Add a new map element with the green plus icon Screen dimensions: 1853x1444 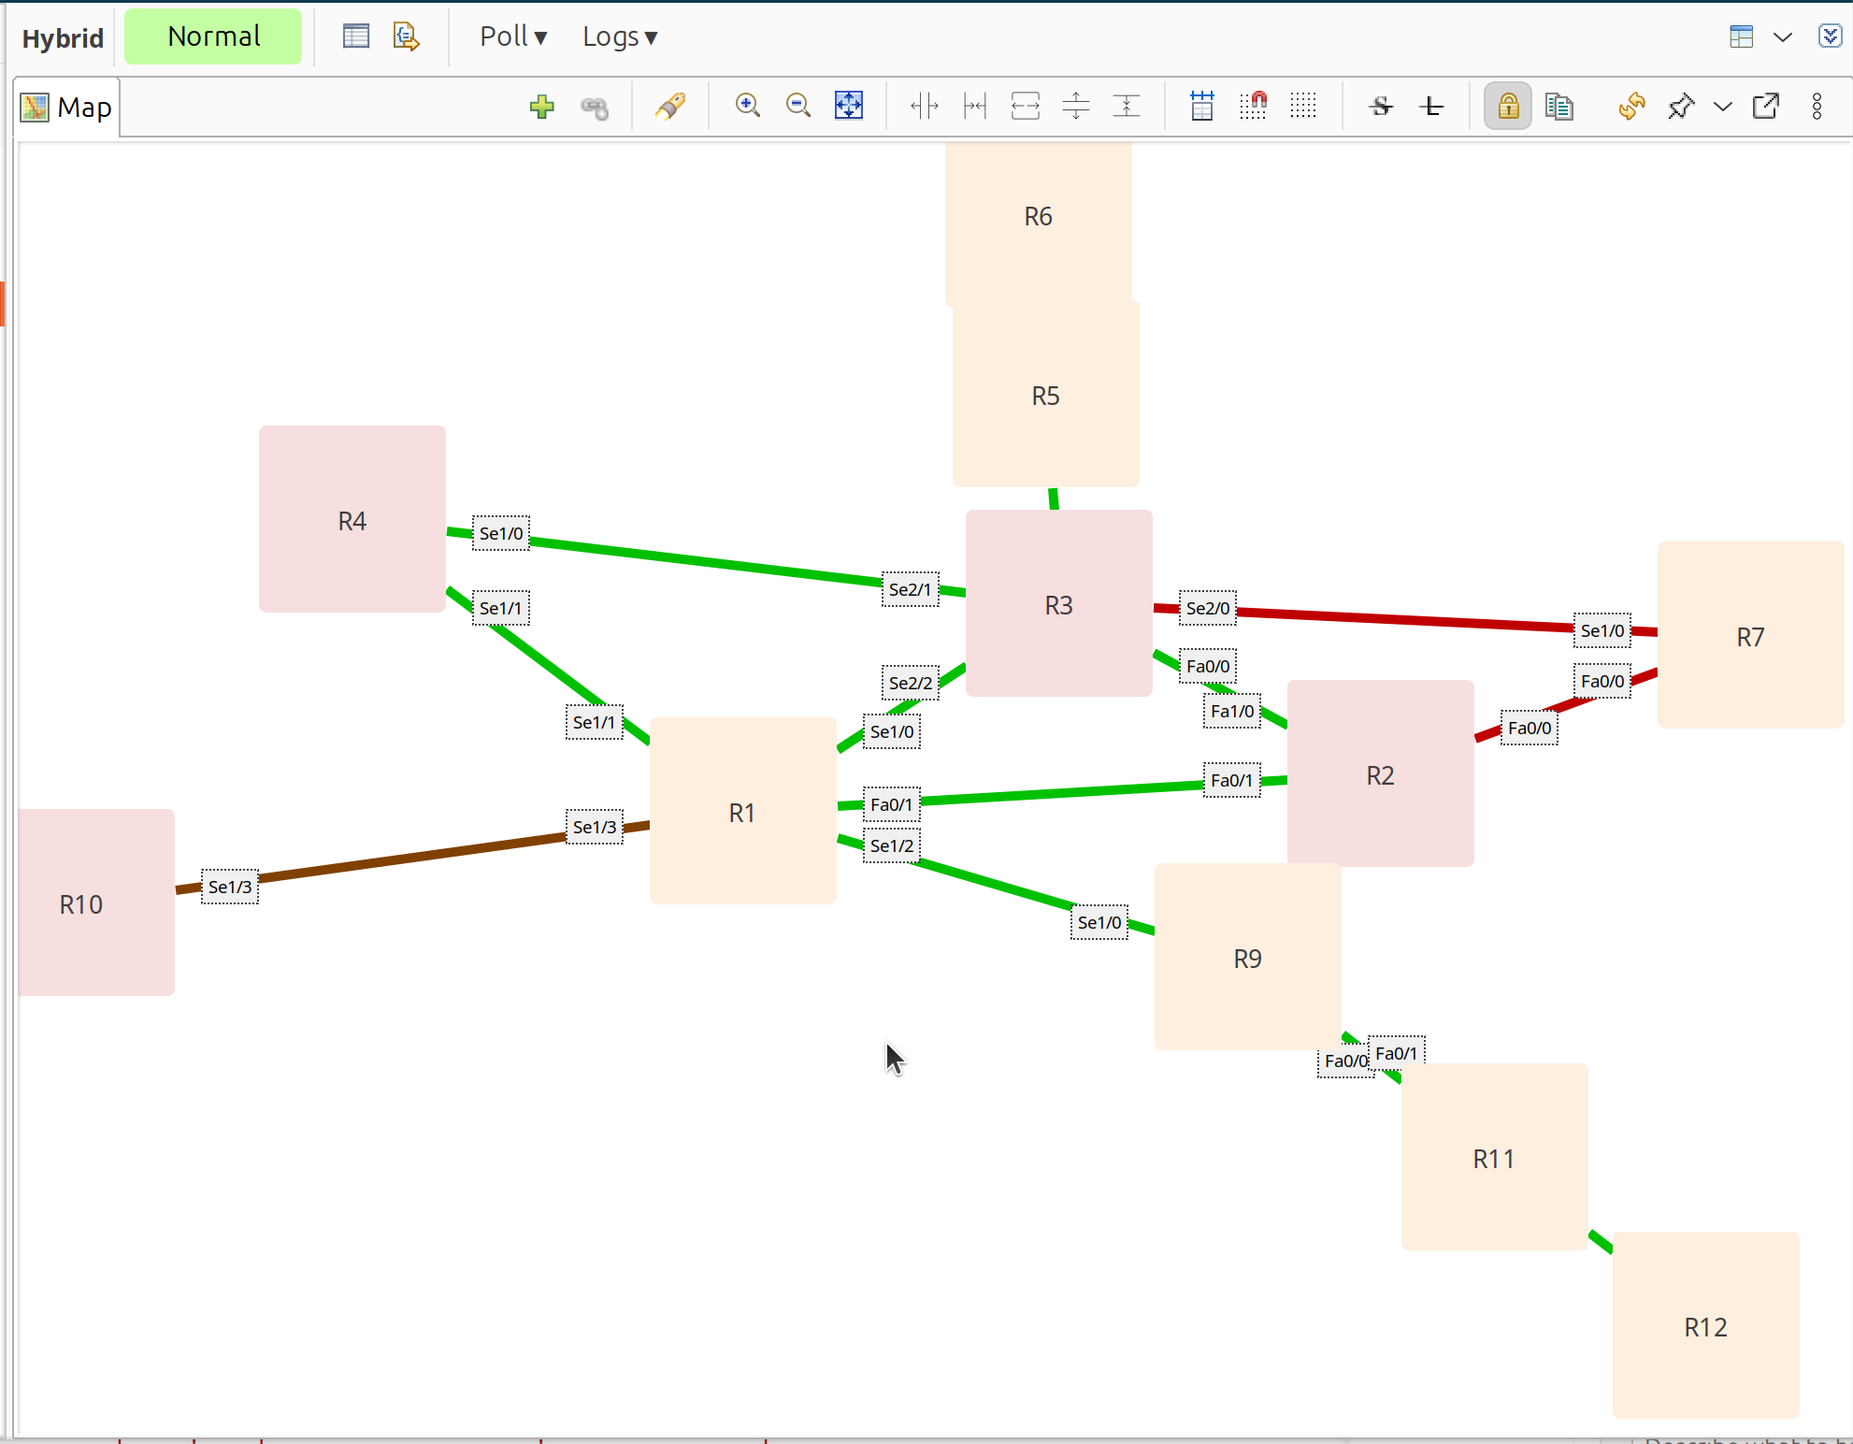(542, 106)
